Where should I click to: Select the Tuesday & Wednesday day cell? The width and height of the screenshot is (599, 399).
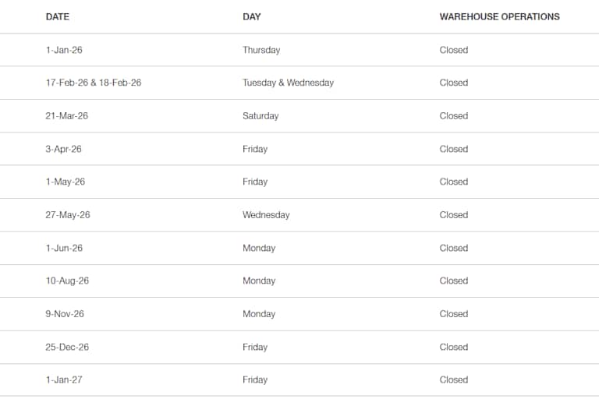288,83
